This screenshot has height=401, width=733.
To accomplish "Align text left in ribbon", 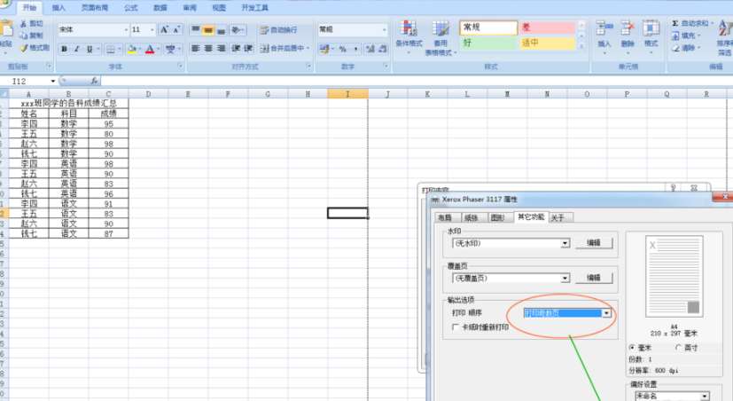I will point(196,48).
